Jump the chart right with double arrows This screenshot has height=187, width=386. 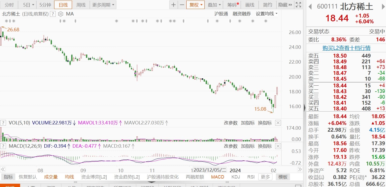click(300, 170)
